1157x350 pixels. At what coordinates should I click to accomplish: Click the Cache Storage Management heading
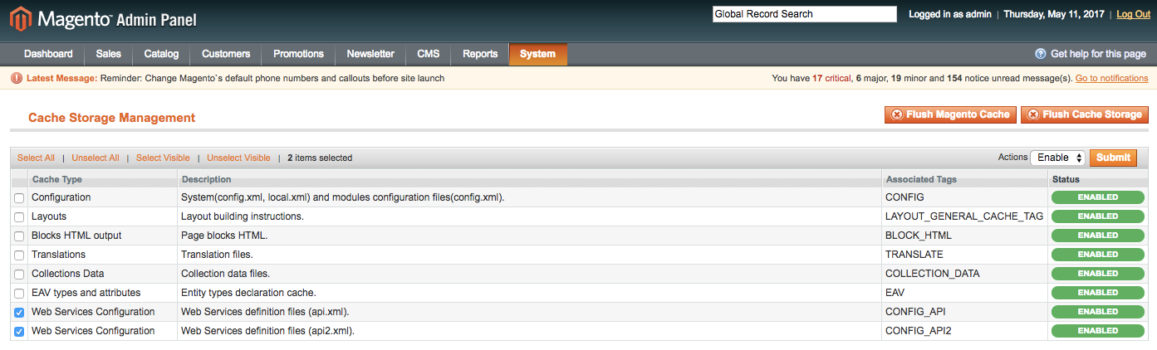point(111,118)
